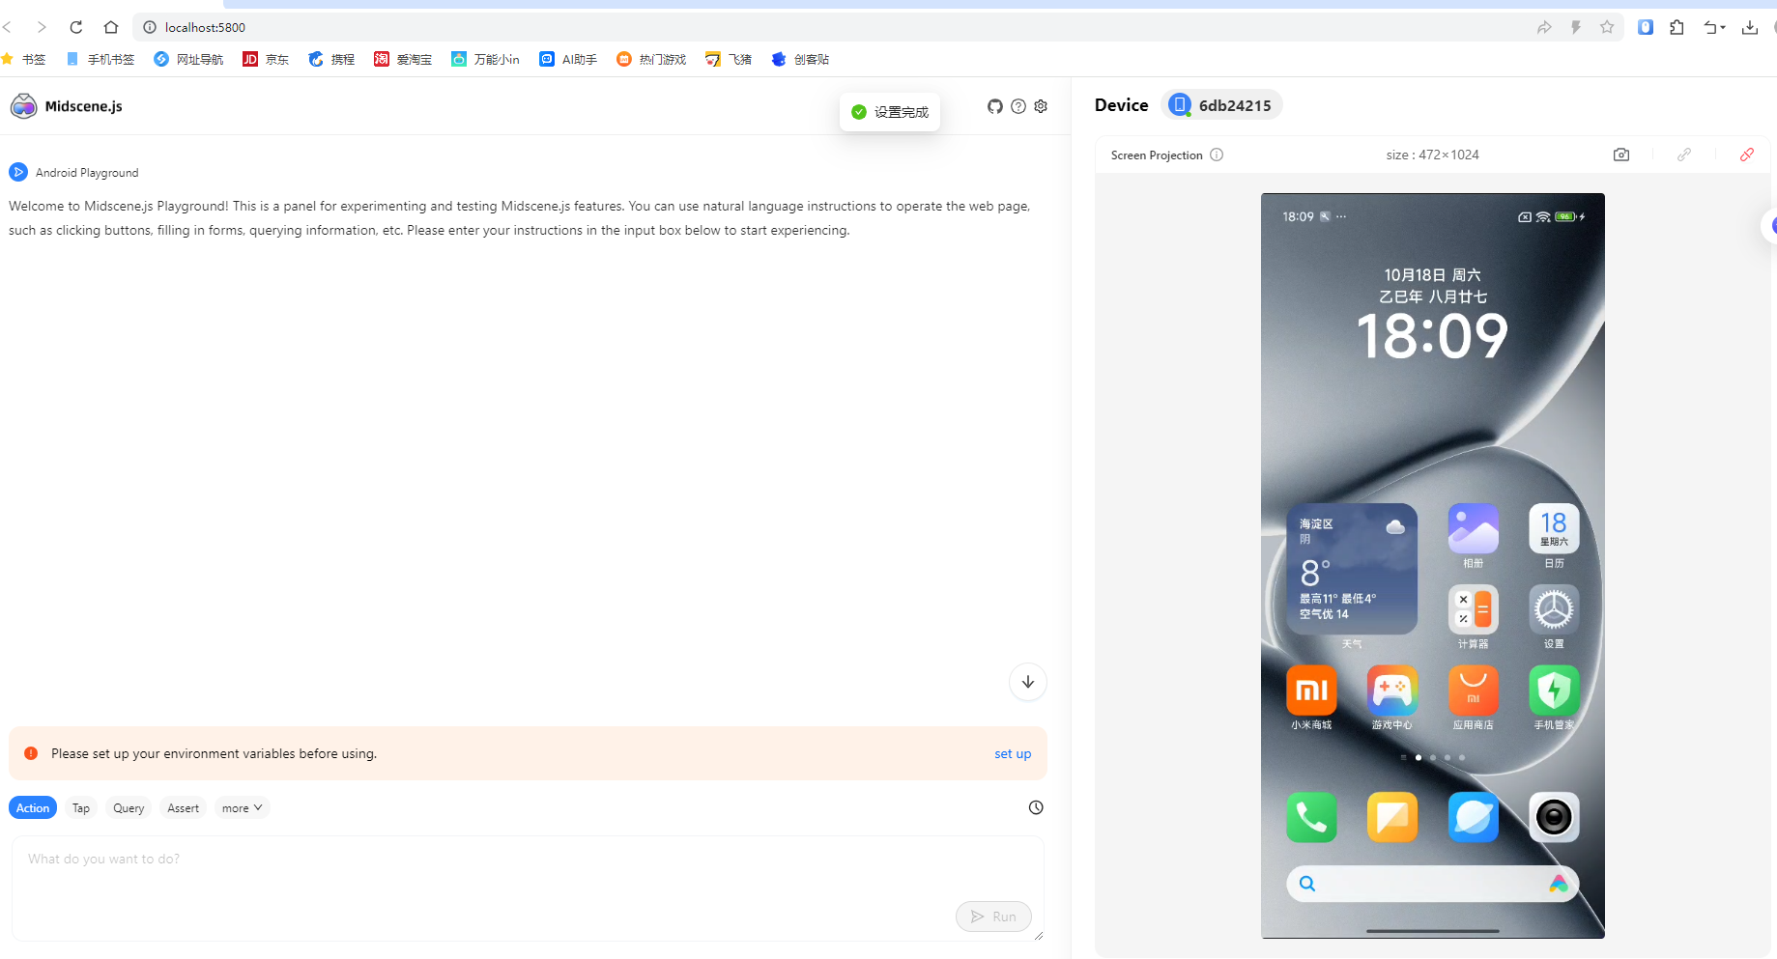This screenshot has height=959, width=1777.
Task: Open the GitHub icon in Midscene header
Action: click(994, 106)
